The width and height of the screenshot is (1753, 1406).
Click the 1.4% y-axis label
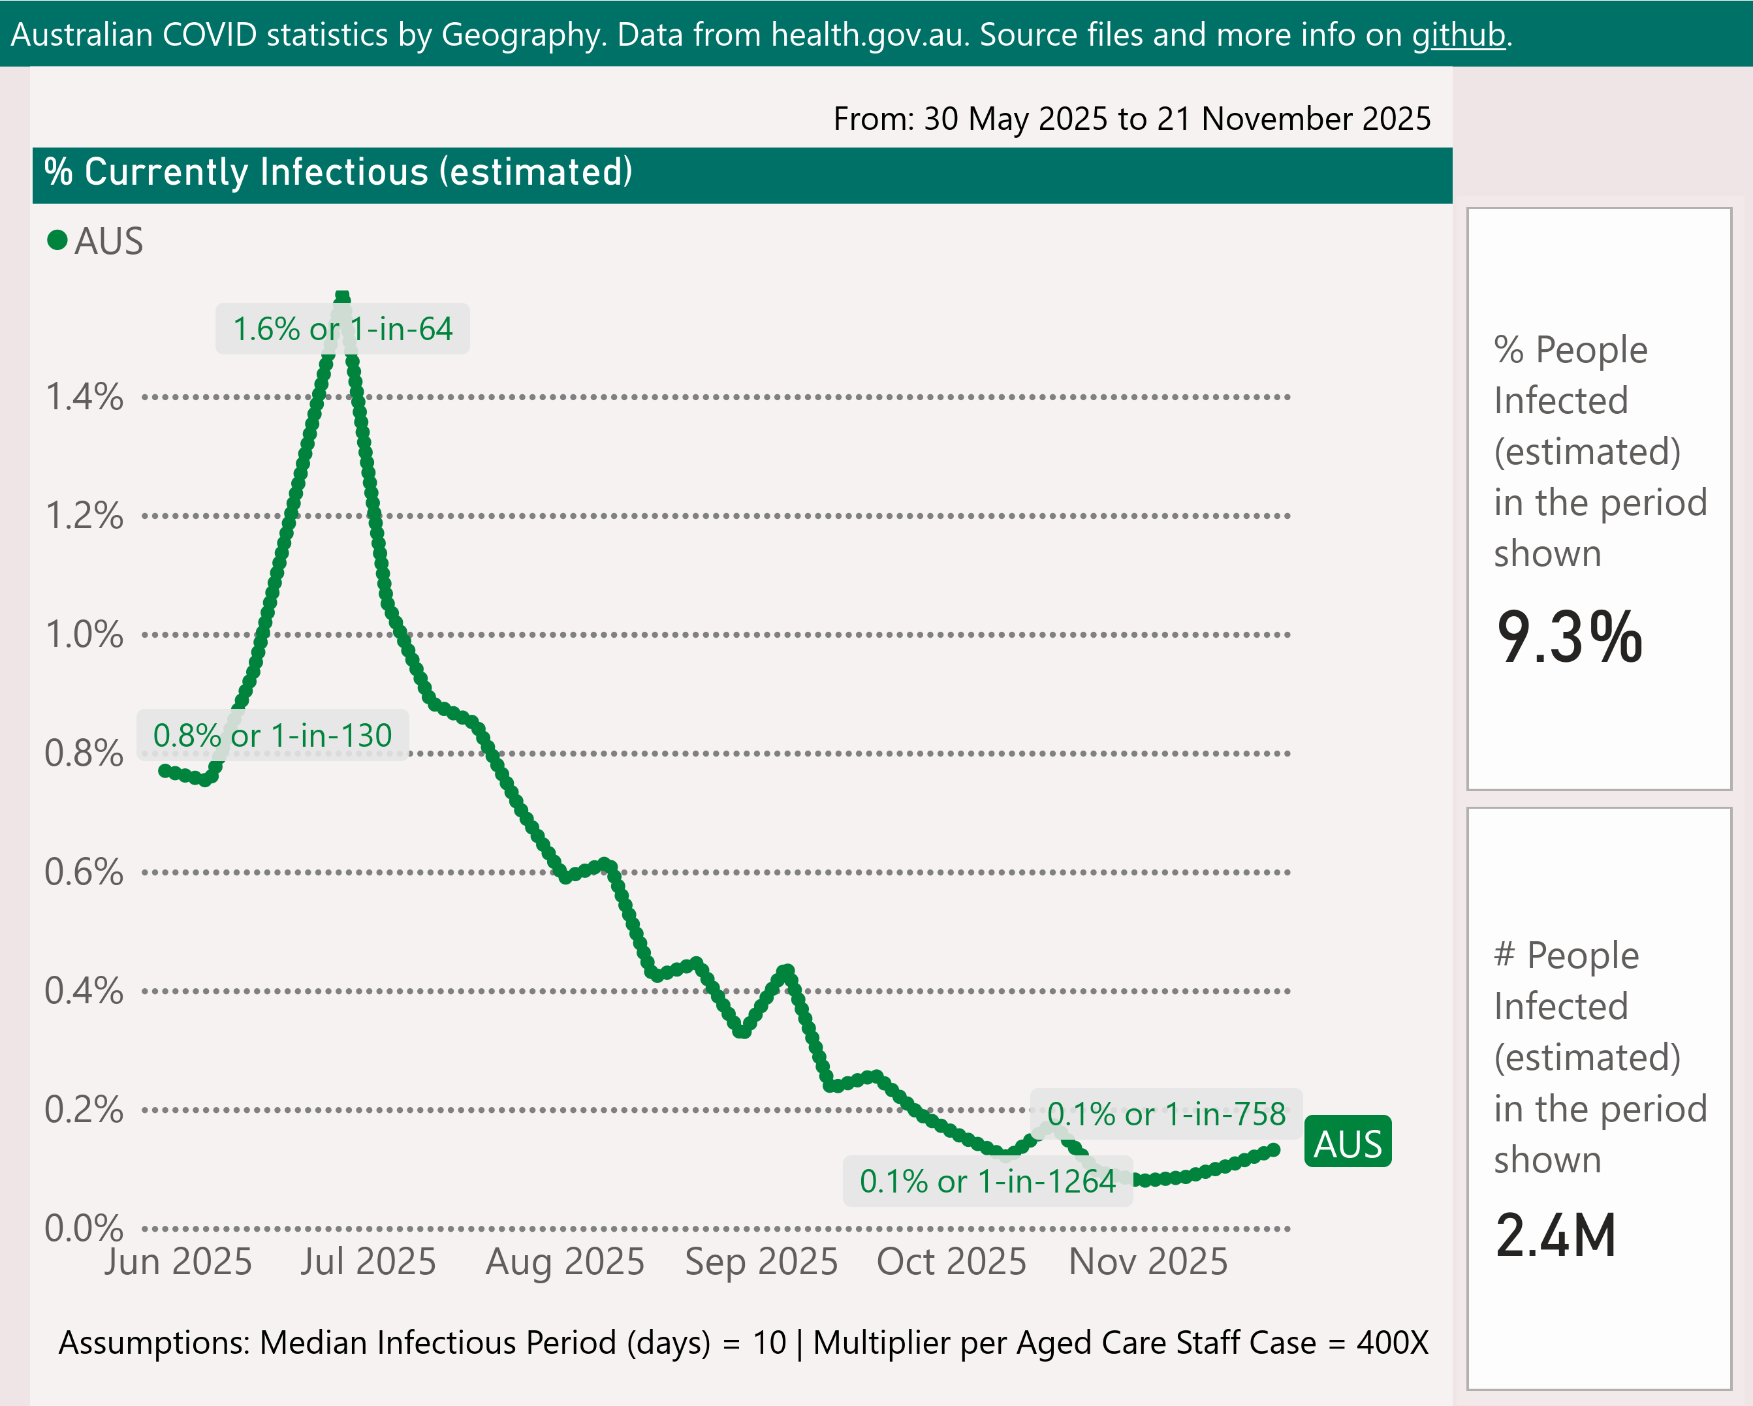point(85,398)
